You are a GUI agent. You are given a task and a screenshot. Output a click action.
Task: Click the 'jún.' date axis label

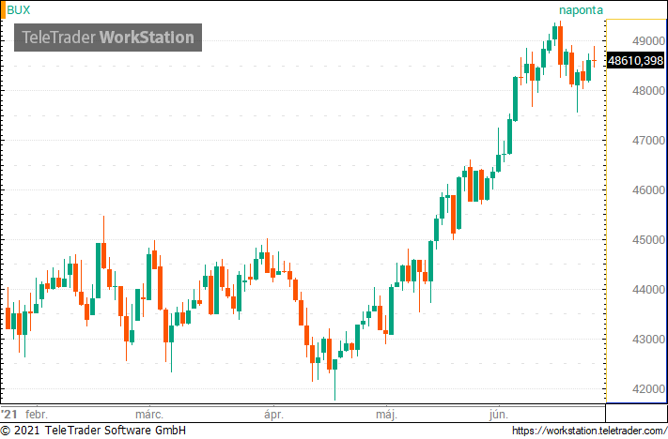tap(499, 415)
